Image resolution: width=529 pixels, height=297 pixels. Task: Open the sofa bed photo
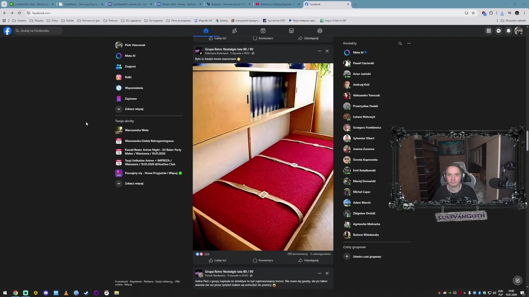(x=263, y=157)
